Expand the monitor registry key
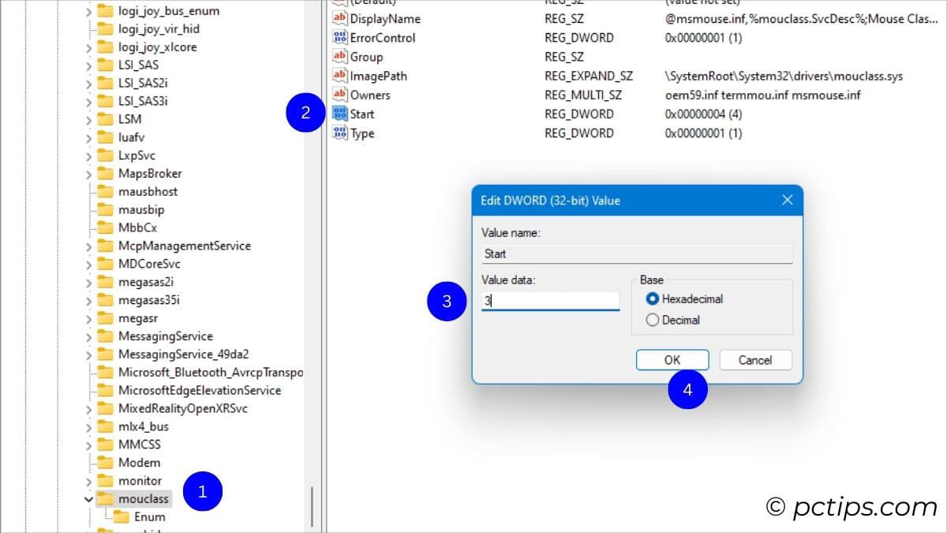Image resolution: width=947 pixels, height=533 pixels. [x=88, y=481]
